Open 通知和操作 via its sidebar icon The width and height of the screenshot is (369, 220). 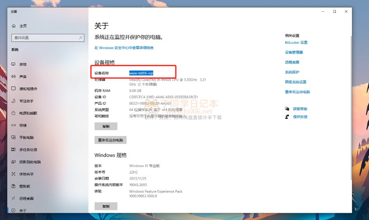pyautogui.click(x=14, y=89)
